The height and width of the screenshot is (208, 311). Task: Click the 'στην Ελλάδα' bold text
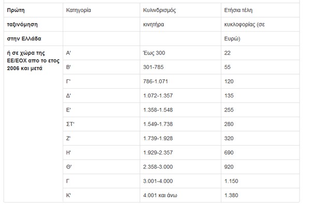point(24,39)
